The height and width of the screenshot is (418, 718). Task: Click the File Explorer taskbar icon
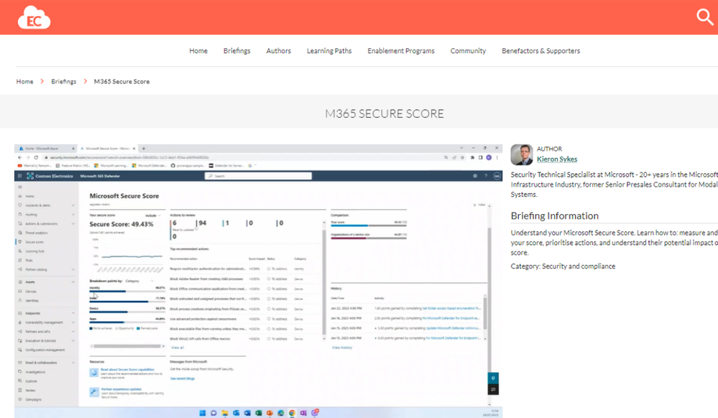(225, 413)
